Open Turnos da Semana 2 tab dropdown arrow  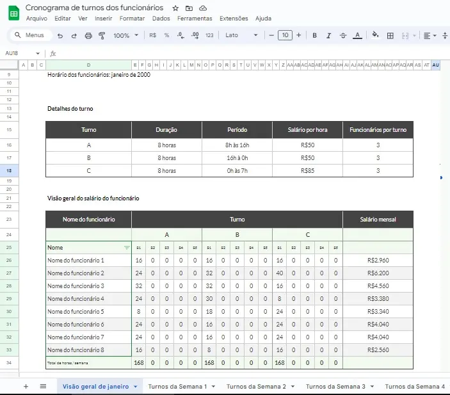click(x=293, y=387)
